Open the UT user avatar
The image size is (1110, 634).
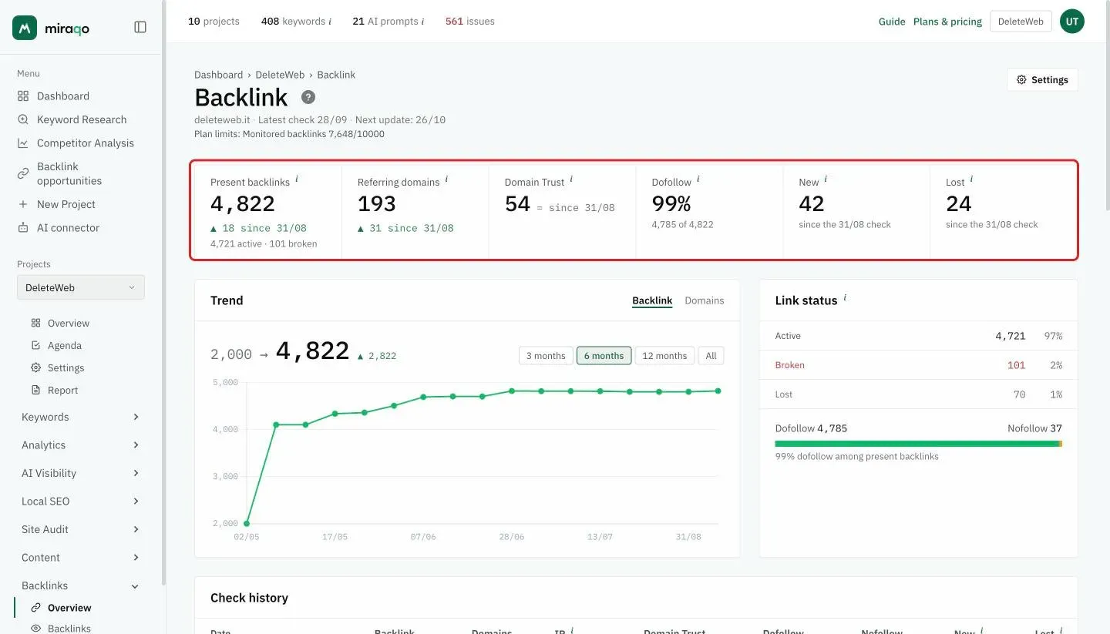(x=1072, y=22)
